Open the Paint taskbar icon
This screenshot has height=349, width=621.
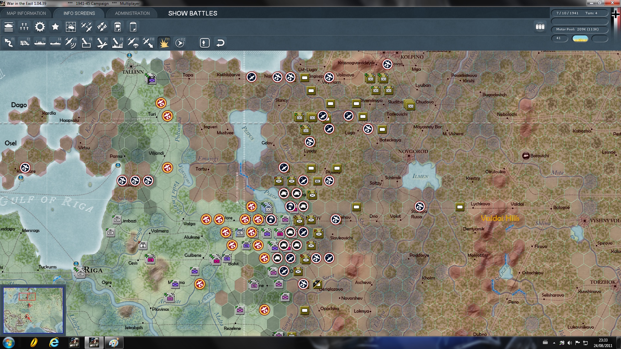(x=114, y=343)
